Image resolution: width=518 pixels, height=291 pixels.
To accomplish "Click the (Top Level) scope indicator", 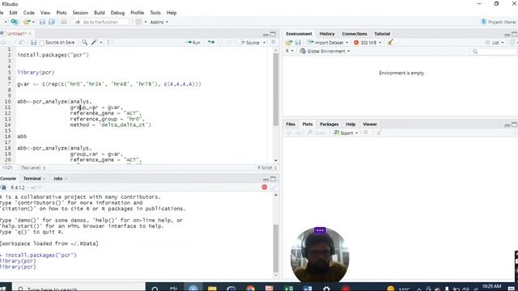I will pos(33,167).
